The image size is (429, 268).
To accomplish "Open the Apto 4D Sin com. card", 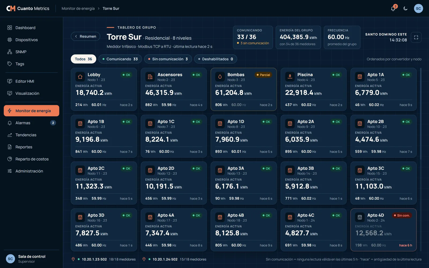I will tap(383, 230).
